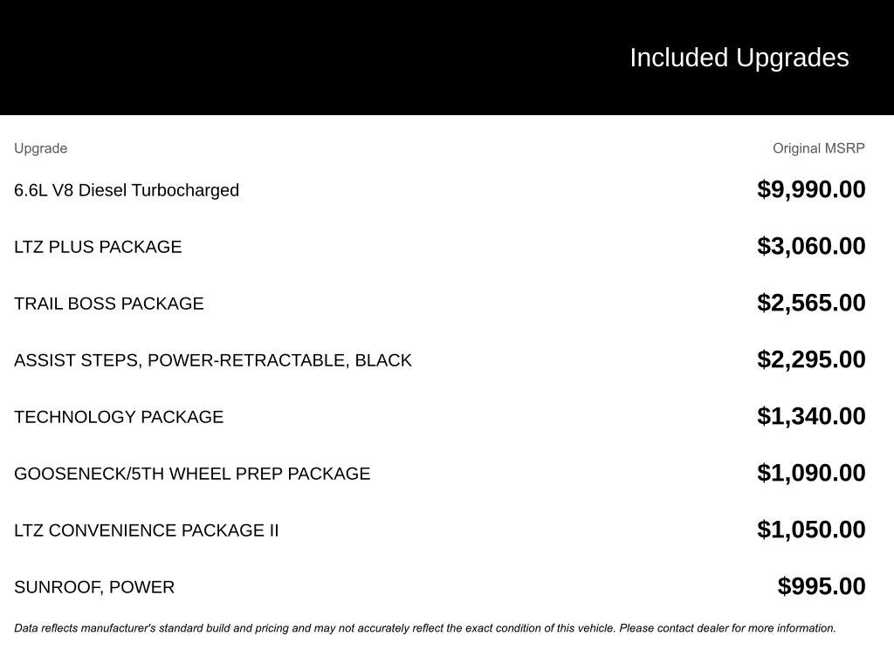Viewport: 894px width, 670px height.
Task: Click the $1,340.00 price
Action: [811, 416]
